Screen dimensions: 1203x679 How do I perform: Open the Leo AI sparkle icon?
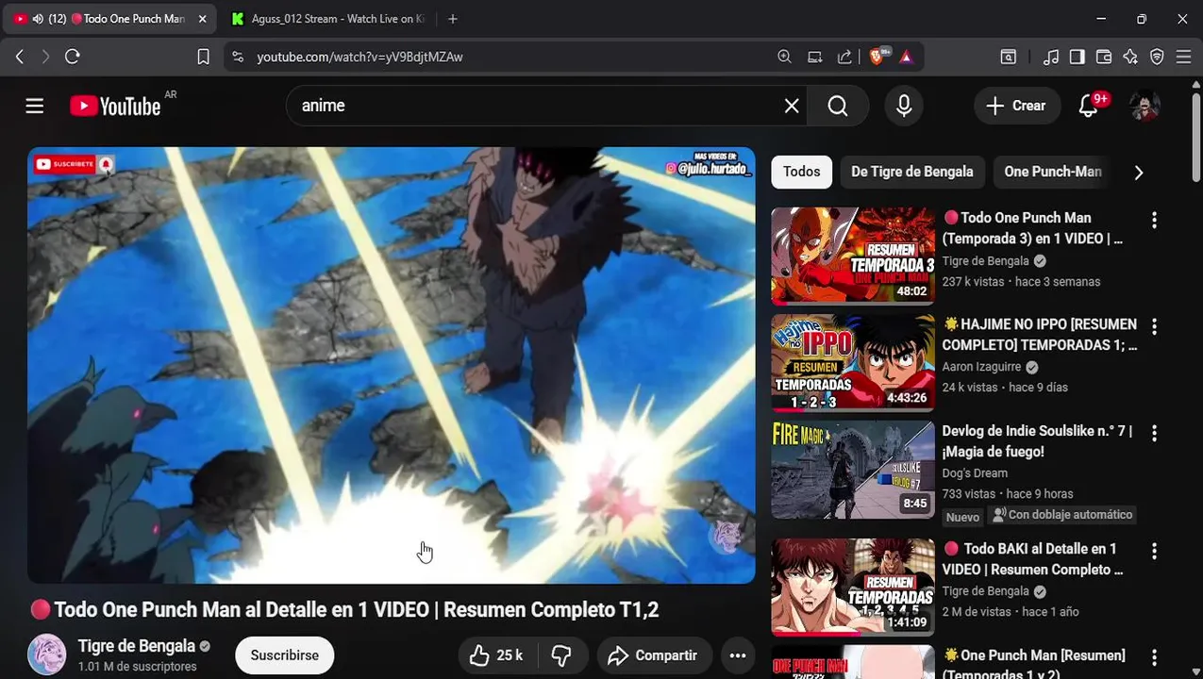[x=1130, y=57]
